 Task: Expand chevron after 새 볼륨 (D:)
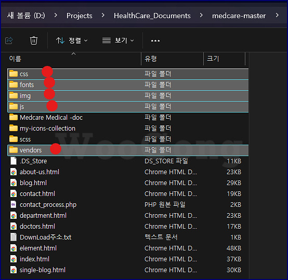[56, 16]
